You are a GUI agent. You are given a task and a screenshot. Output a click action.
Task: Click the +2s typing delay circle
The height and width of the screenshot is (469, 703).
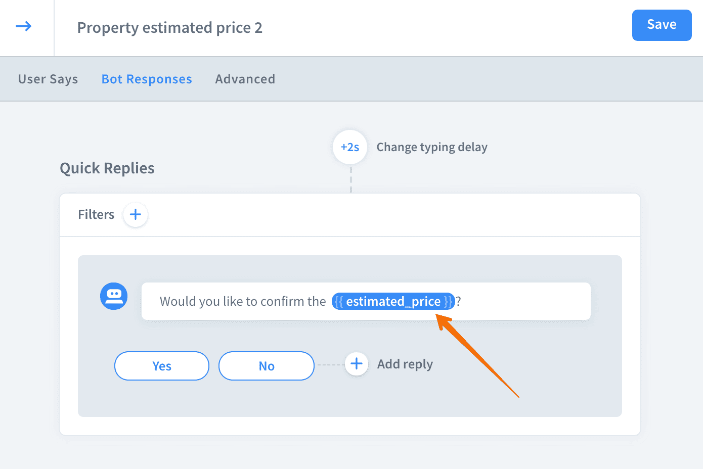tap(350, 147)
